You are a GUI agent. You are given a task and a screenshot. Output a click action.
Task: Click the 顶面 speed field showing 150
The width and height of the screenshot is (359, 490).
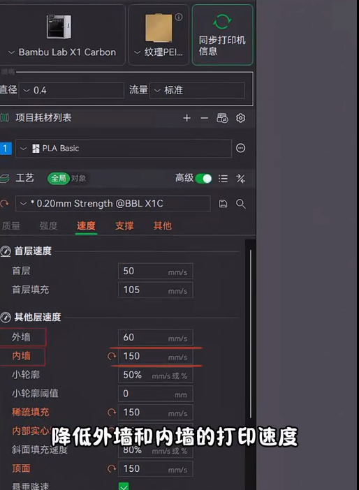point(156,469)
